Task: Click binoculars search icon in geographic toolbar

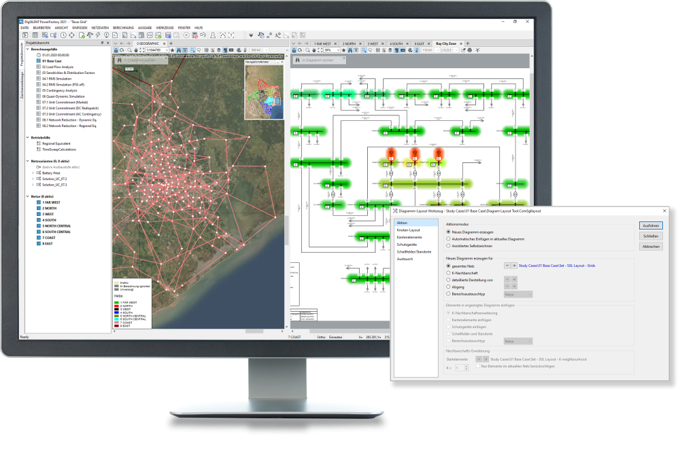Action: (x=179, y=50)
